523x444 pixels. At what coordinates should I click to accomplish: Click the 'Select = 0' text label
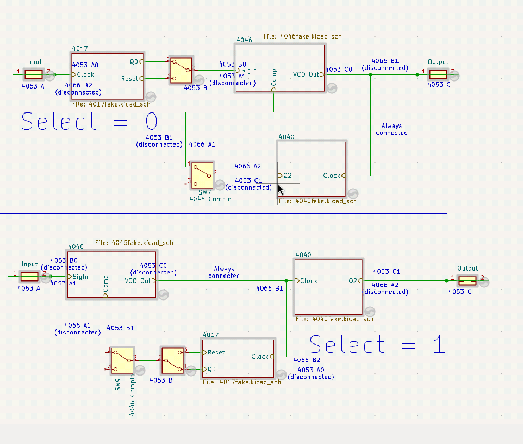tap(89, 122)
